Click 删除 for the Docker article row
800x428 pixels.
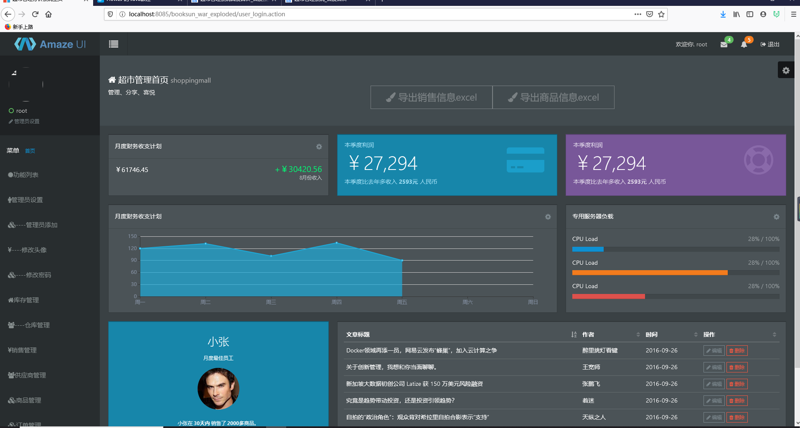[737, 351]
